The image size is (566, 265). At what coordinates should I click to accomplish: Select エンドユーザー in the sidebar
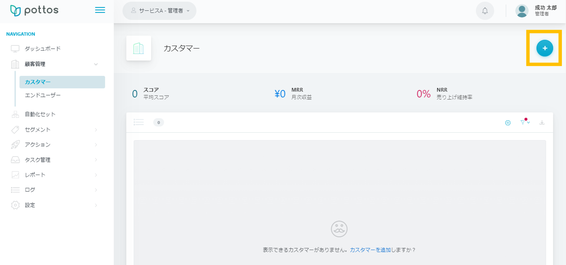click(43, 95)
